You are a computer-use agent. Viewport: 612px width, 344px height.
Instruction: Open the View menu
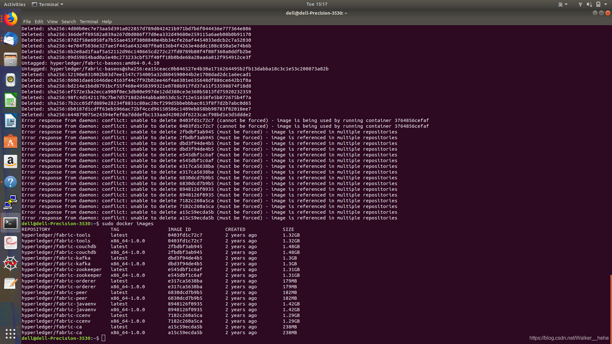52,22
